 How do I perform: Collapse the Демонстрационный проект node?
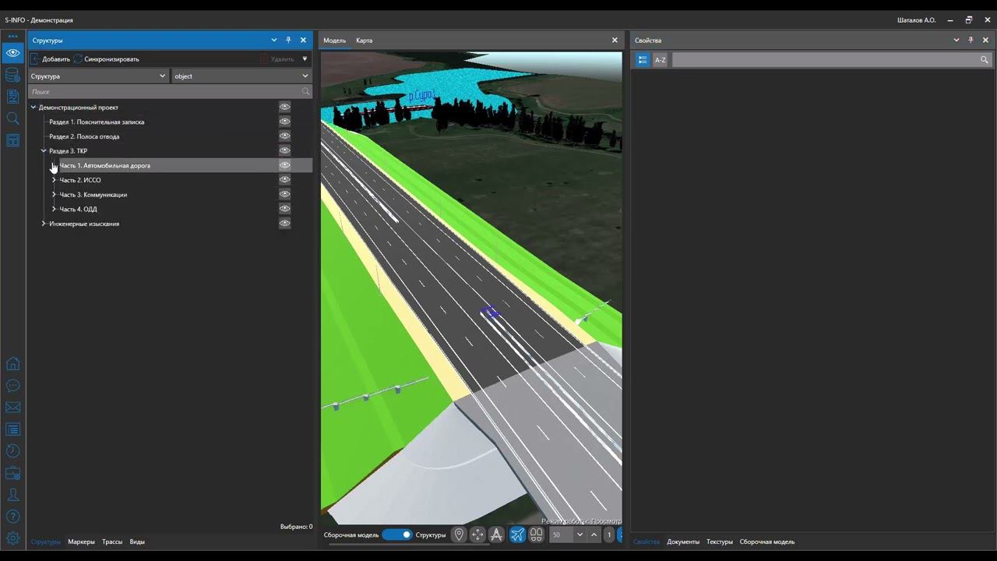tap(33, 108)
